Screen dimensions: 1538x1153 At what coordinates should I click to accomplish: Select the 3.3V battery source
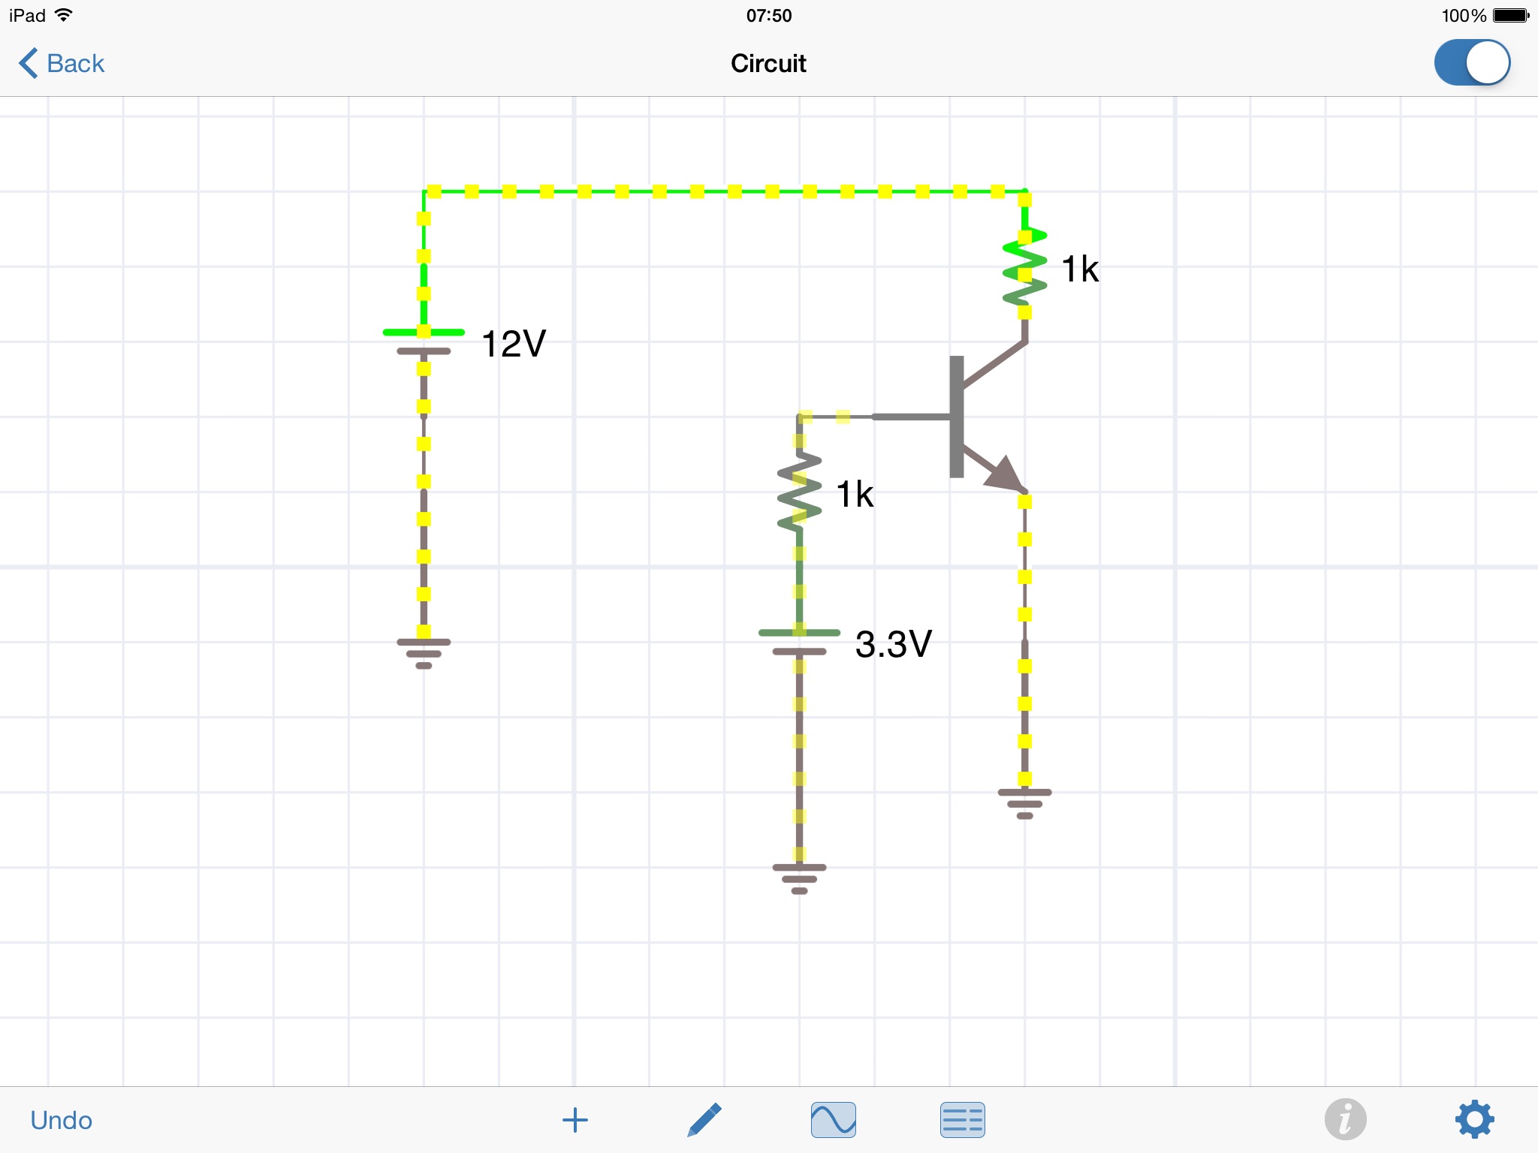click(799, 642)
